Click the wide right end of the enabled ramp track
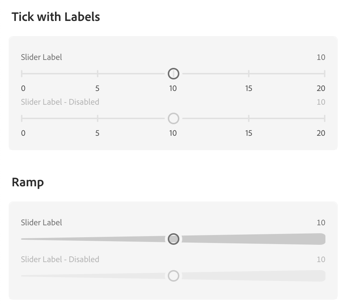The image size is (350, 304). 320,239
